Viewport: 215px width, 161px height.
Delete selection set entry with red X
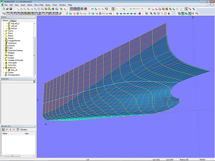click(14, 130)
